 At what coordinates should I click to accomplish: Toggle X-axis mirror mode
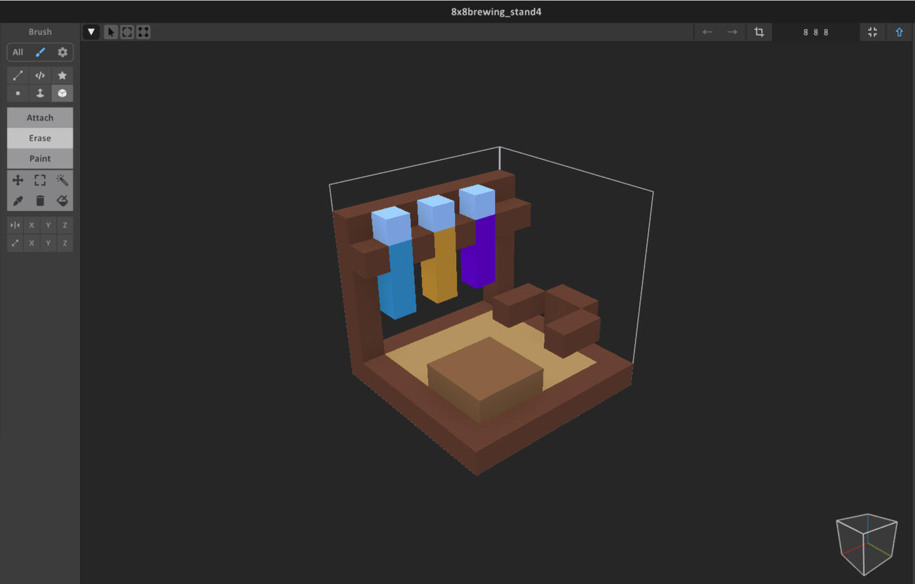(x=32, y=225)
